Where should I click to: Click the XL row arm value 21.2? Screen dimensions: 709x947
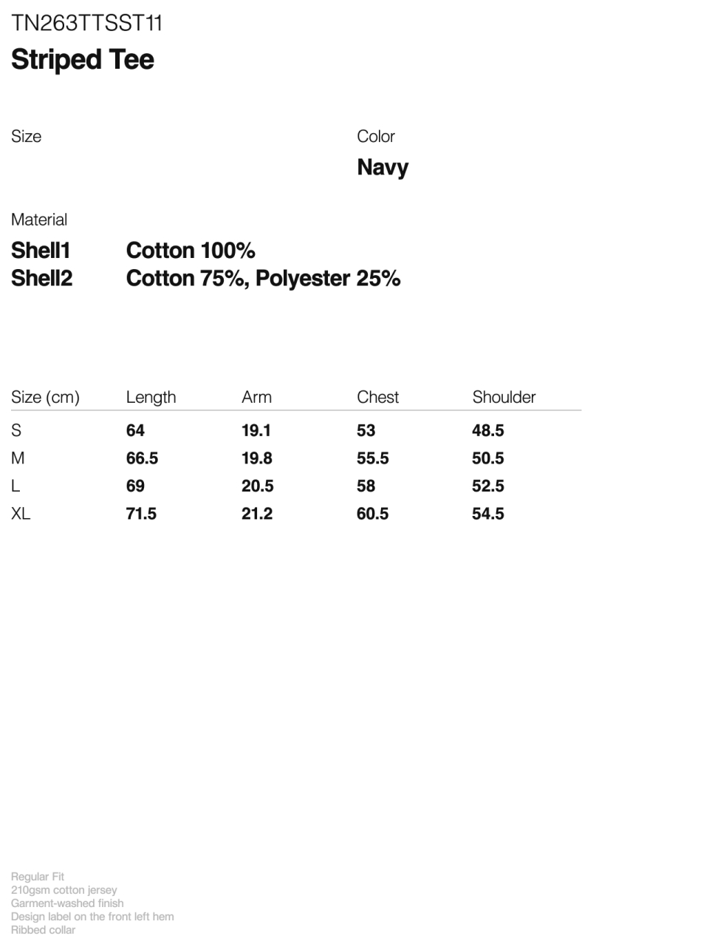click(x=257, y=514)
